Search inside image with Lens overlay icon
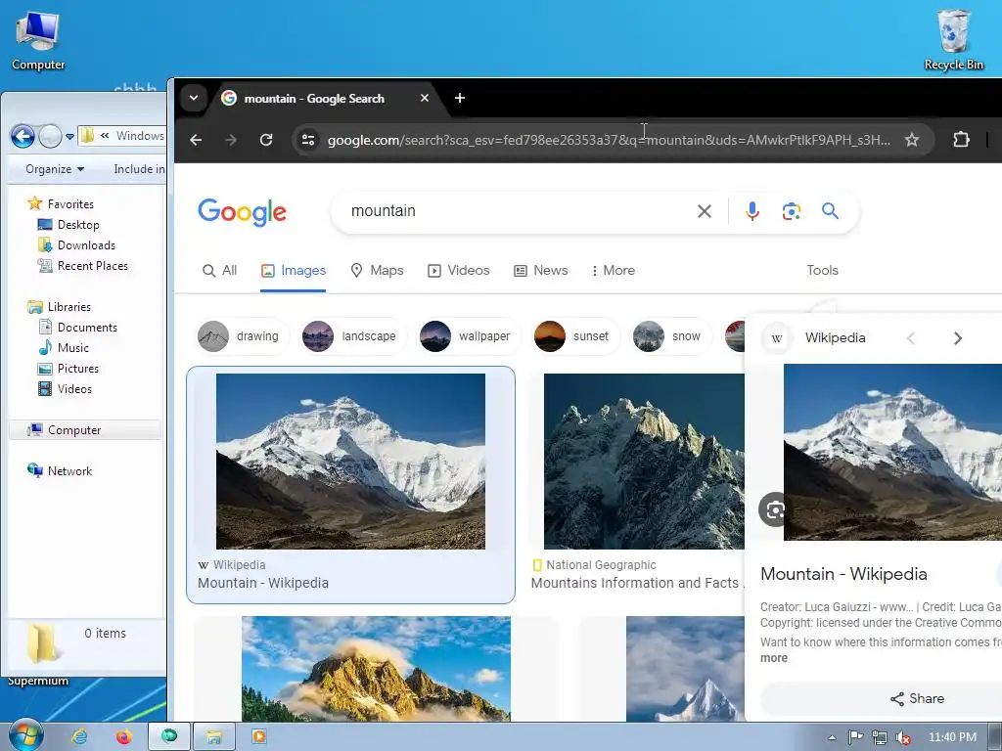Screen dimensions: 1002x751 pos(774,509)
